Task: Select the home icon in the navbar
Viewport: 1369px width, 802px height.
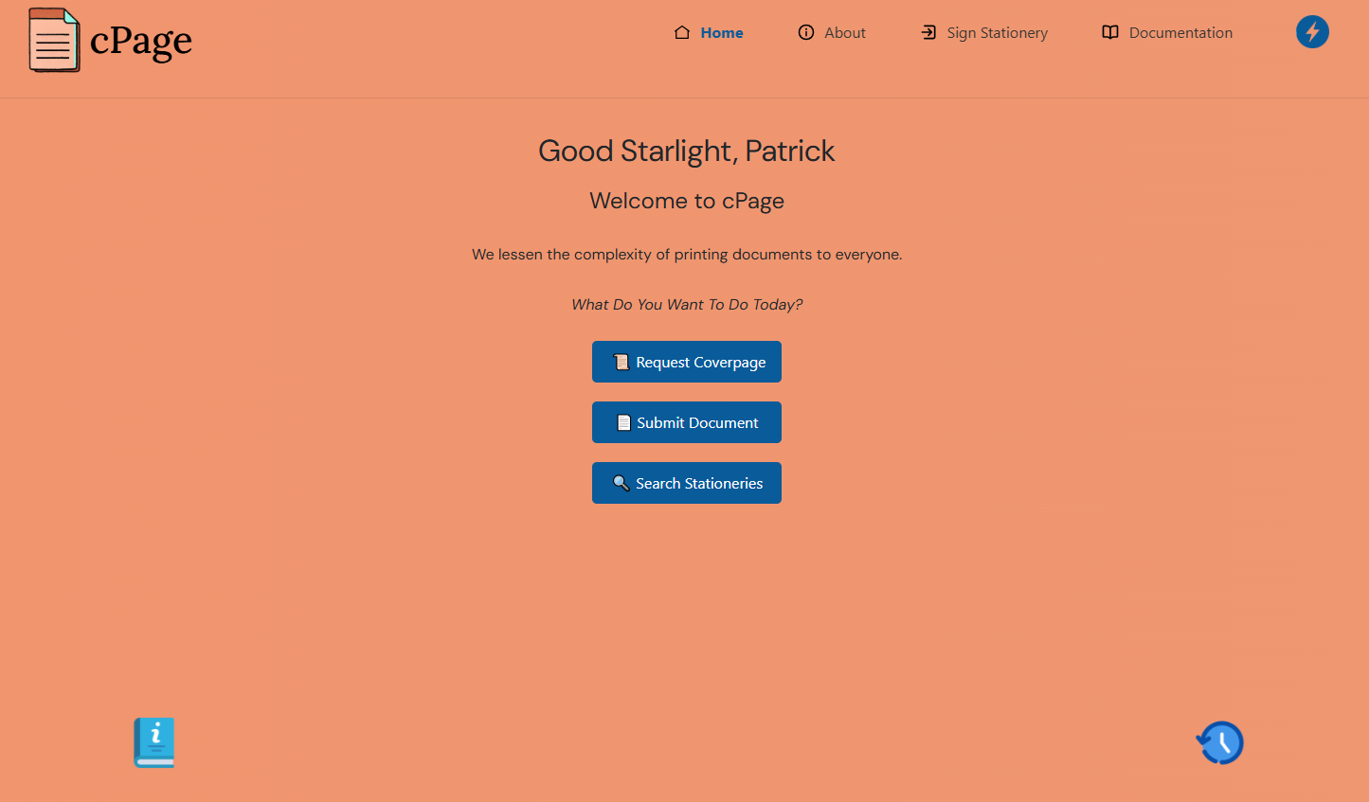Action: [x=680, y=31]
